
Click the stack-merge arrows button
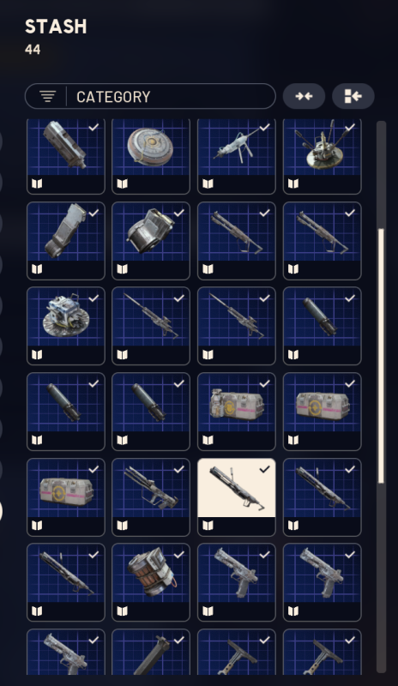coord(304,96)
